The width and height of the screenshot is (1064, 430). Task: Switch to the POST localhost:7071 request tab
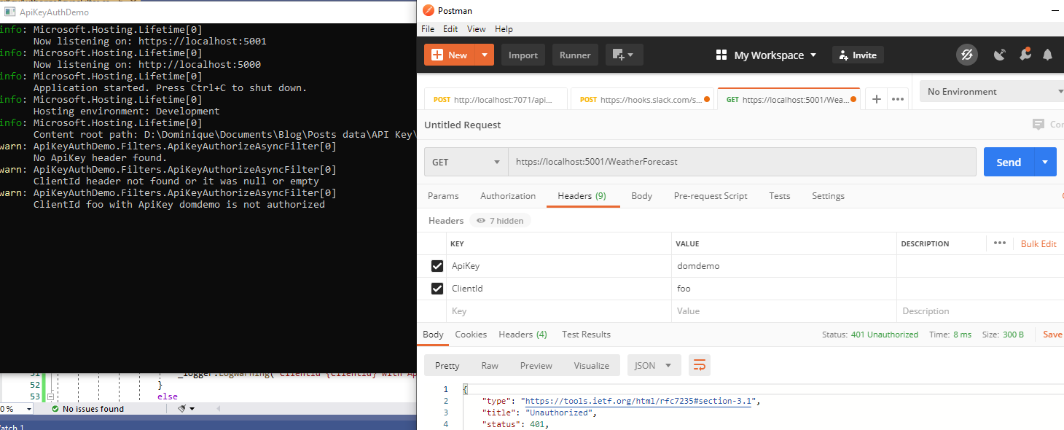(x=496, y=100)
